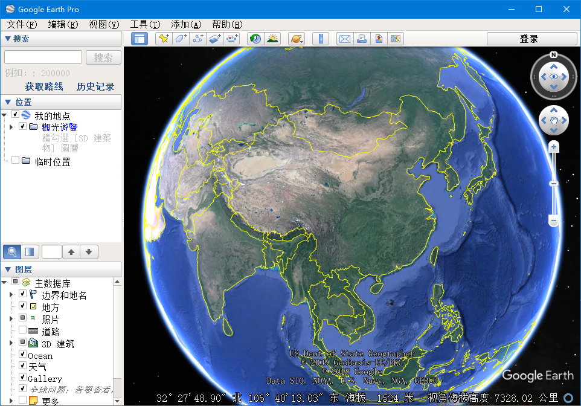This screenshot has width=581, height=406.
Task: Collapse the 搜索 panel
Action: (x=7, y=39)
